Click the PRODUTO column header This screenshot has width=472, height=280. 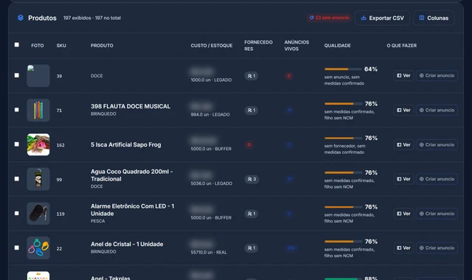(x=102, y=46)
